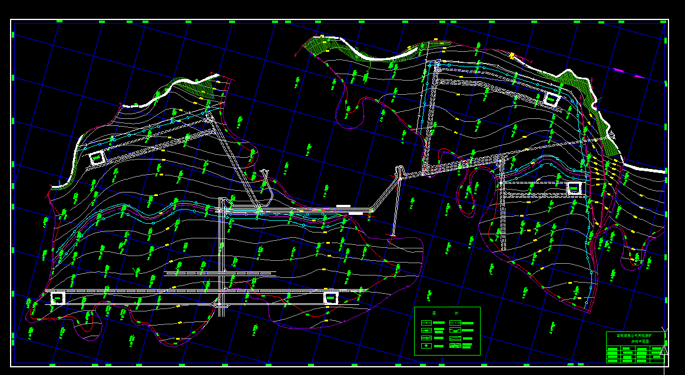Screen dimensions: 685x375
Task: Click the legend symbol with double parallel lines
Action: (455, 339)
